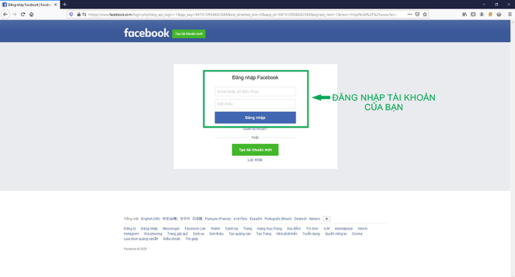The height and width of the screenshot is (277, 515).
Task: Click the tracking protection shield icon
Action: point(71,14)
